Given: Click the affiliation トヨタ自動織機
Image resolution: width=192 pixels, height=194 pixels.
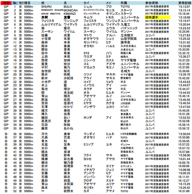Looking at the screenshot, I should coord(129,134).
